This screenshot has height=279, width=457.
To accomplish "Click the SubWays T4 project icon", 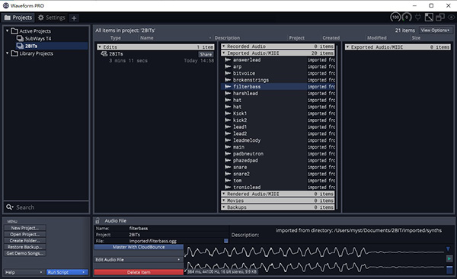I will click(x=20, y=38).
